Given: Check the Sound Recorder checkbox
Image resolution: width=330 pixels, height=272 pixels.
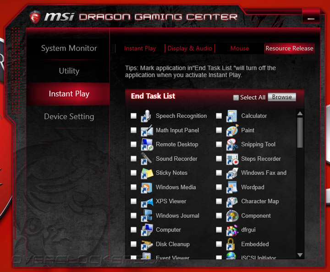Looking at the screenshot, I should coord(133,158).
